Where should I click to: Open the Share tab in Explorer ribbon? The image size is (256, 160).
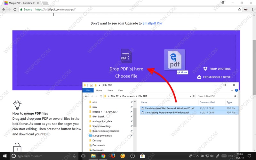click(x=110, y=90)
